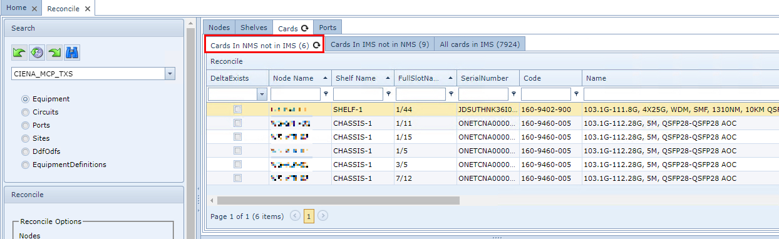Image resolution: width=779 pixels, height=239 pixels.
Task: Select the Sites radio option
Action: pyautogui.click(x=25, y=138)
